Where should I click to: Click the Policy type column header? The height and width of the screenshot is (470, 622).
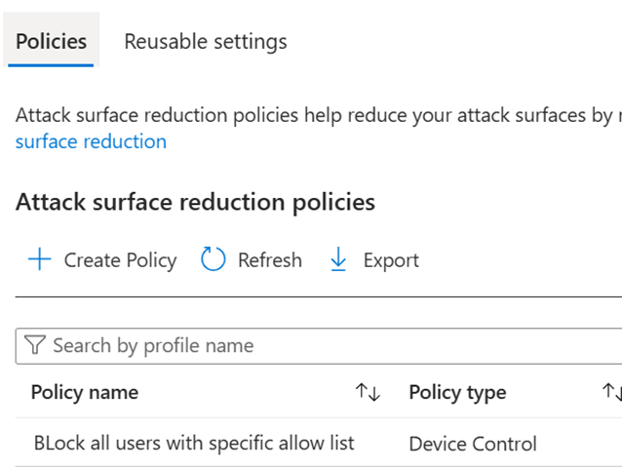(x=457, y=392)
